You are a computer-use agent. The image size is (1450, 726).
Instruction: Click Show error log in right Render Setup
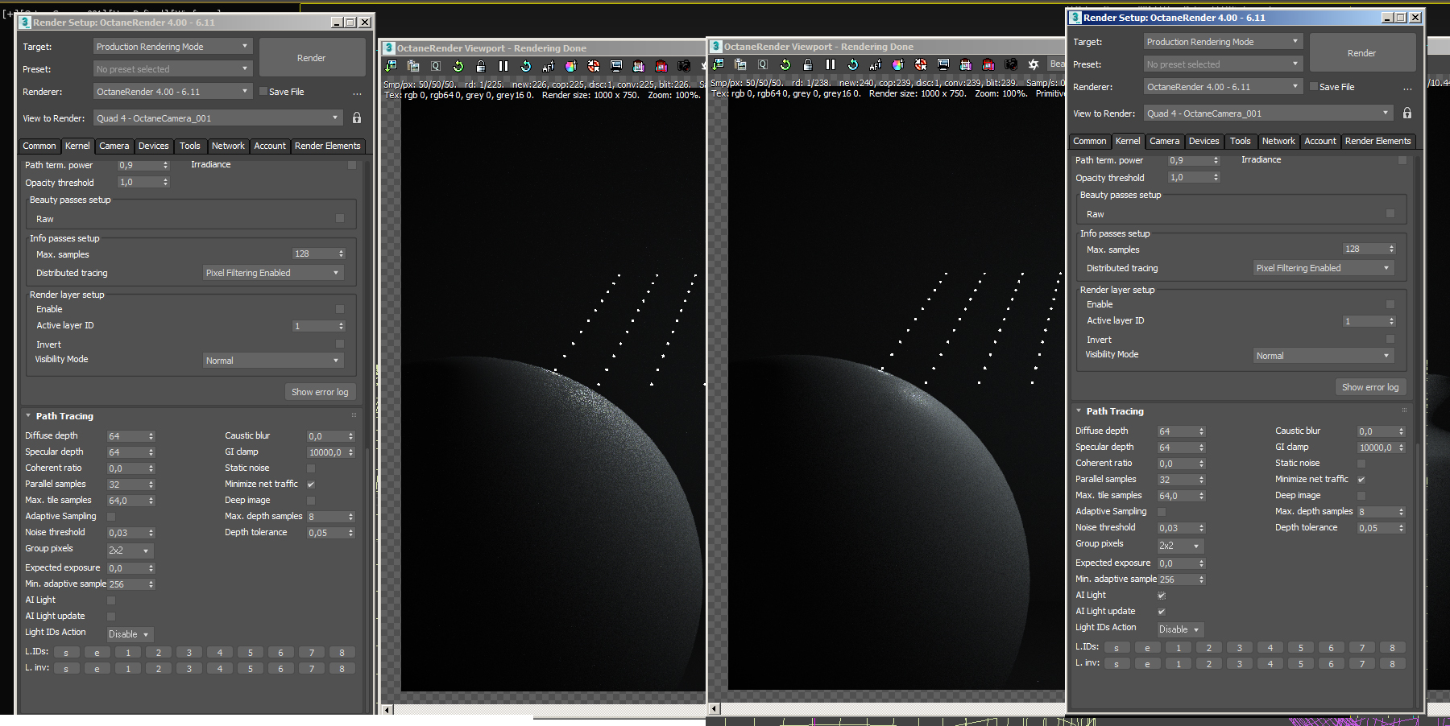(1370, 387)
